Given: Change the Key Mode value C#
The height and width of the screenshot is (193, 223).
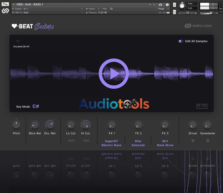Looking at the screenshot, I should [36, 106].
